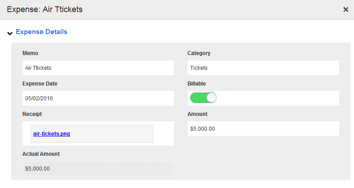
Task: Toggle the Billable switch off
Action: pyautogui.click(x=203, y=98)
